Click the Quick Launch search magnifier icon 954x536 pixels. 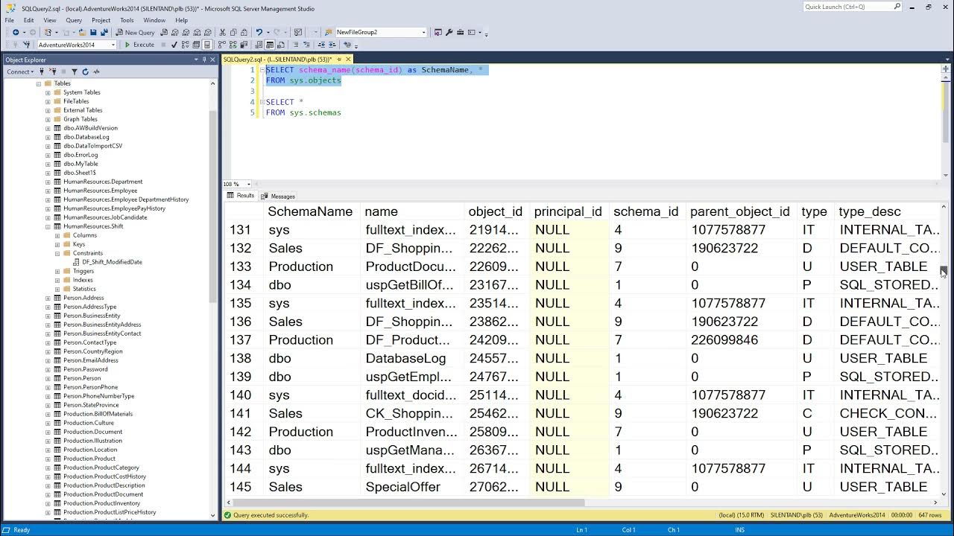(x=897, y=7)
